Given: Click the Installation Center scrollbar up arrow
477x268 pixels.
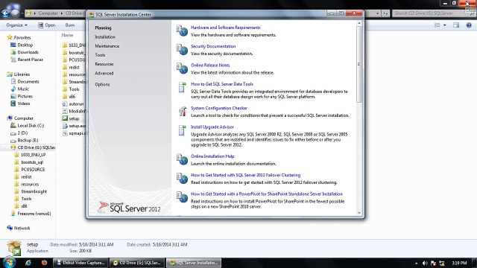Looking at the screenshot, I should (359, 23).
